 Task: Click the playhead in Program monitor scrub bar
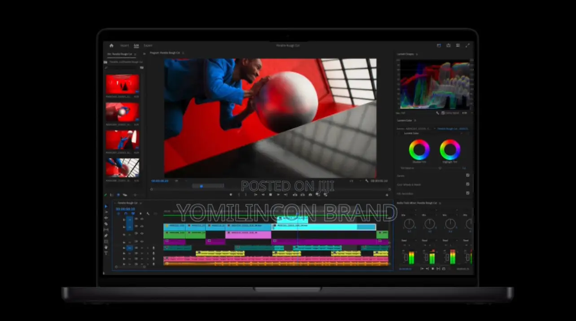[201, 186]
